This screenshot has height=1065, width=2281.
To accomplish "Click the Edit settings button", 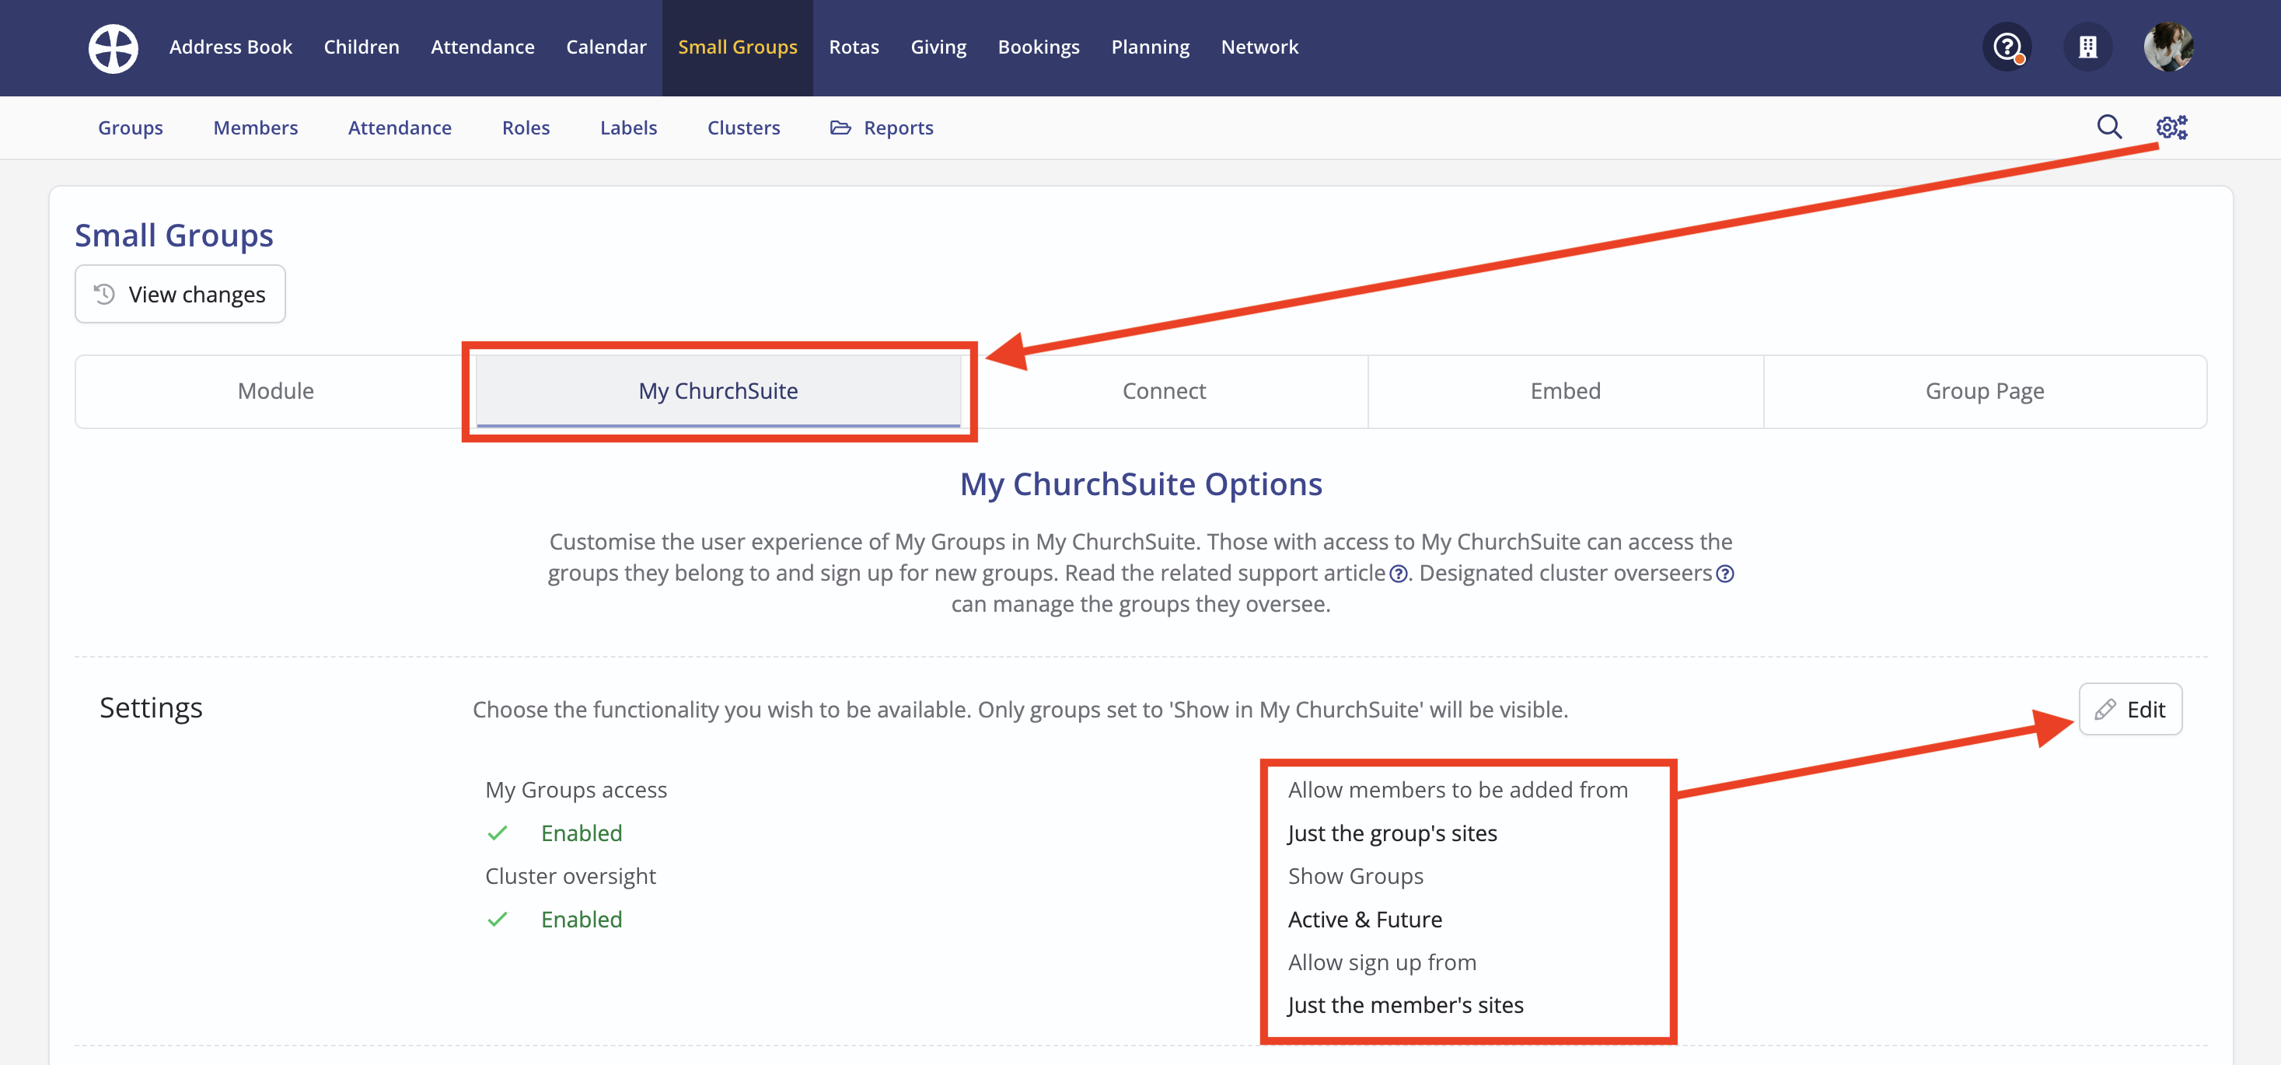I will pyautogui.click(x=2129, y=709).
